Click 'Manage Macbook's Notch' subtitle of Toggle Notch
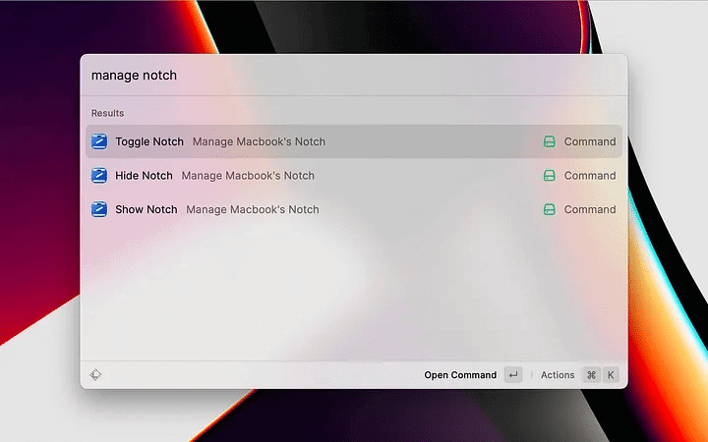This screenshot has width=708, height=442. click(259, 141)
